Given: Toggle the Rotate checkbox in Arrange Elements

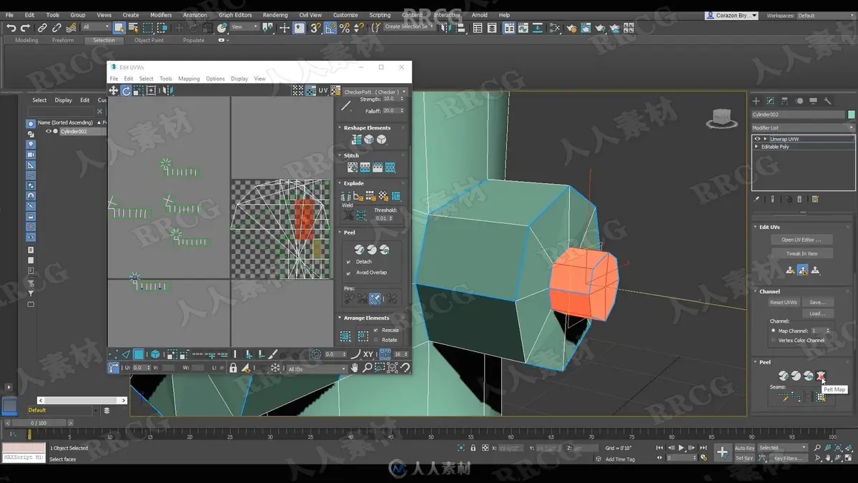Looking at the screenshot, I should tap(375, 340).
